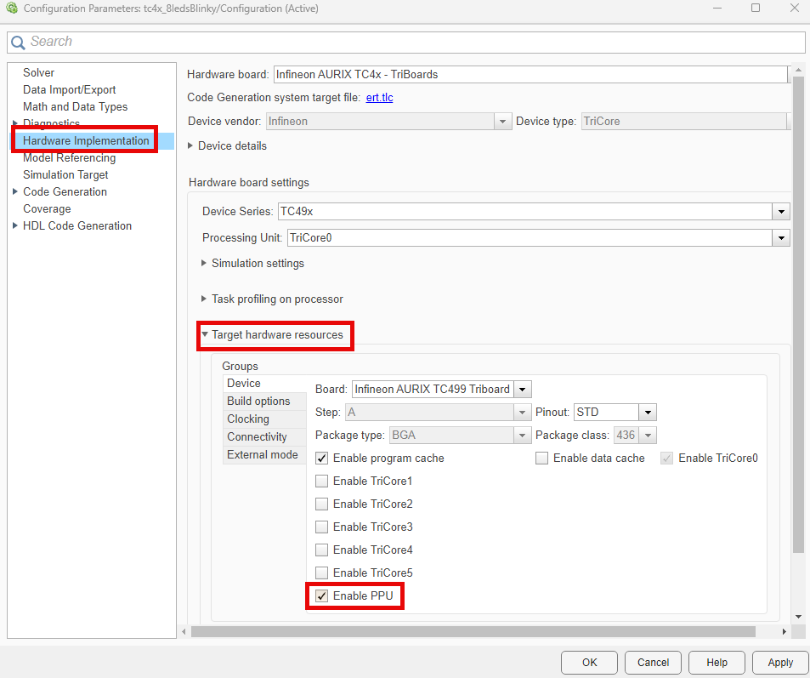Select the Solver category in sidebar
Image resolution: width=810 pixels, height=678 pixels.
[37, 72]
